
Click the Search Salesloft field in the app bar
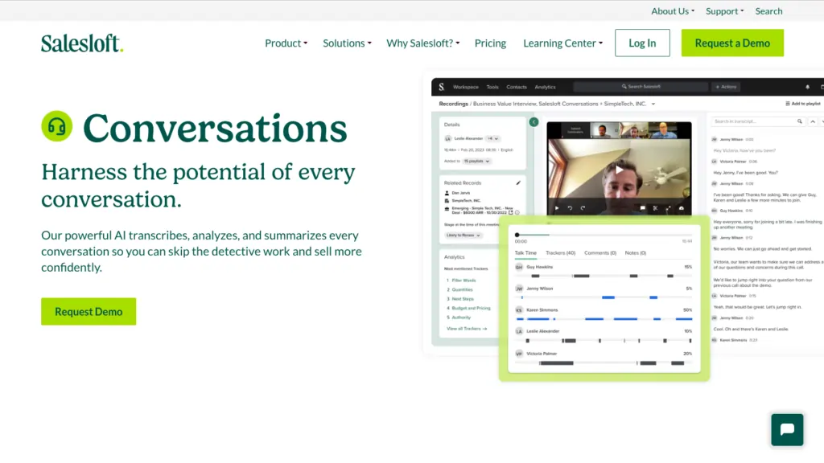(x=641, y=87)
